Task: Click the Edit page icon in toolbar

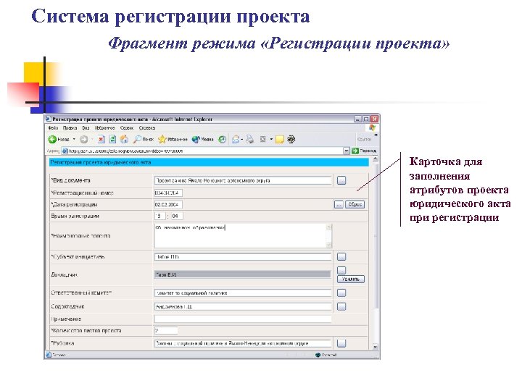Action: point(263,139)
